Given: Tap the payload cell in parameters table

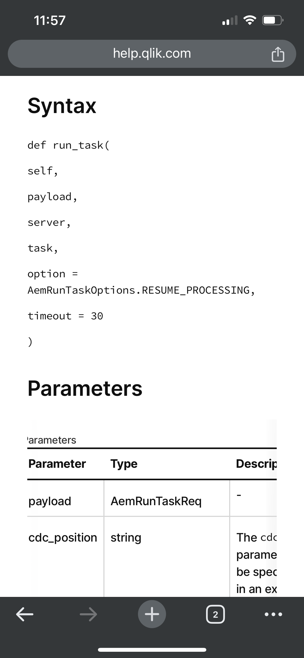Looking at the screenshot, I should click(50, 501).
